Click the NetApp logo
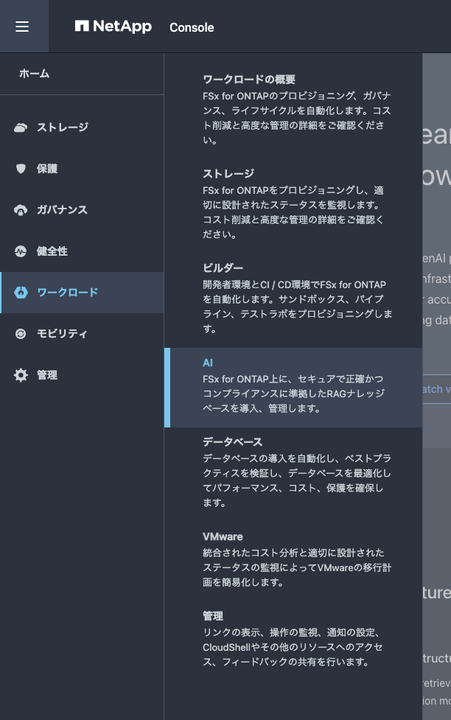This screenshot has width=451, height=720. click(x=113, y=27)
